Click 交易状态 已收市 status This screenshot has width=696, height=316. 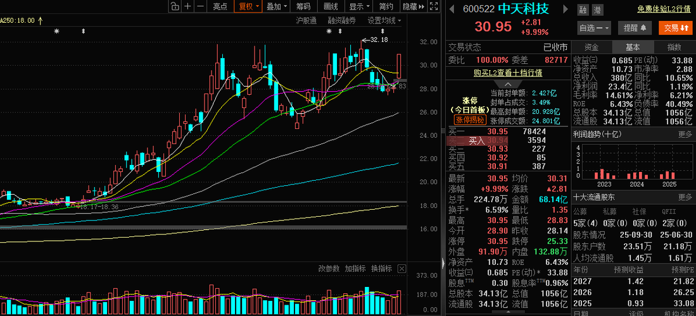pos(555,47)
